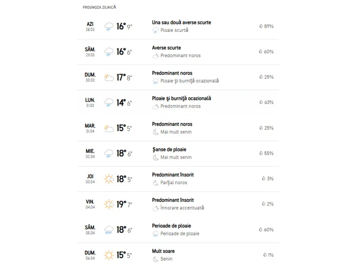Select the LUN. 31.03 day label
The image size is (356, 267).
coord(90,102)
